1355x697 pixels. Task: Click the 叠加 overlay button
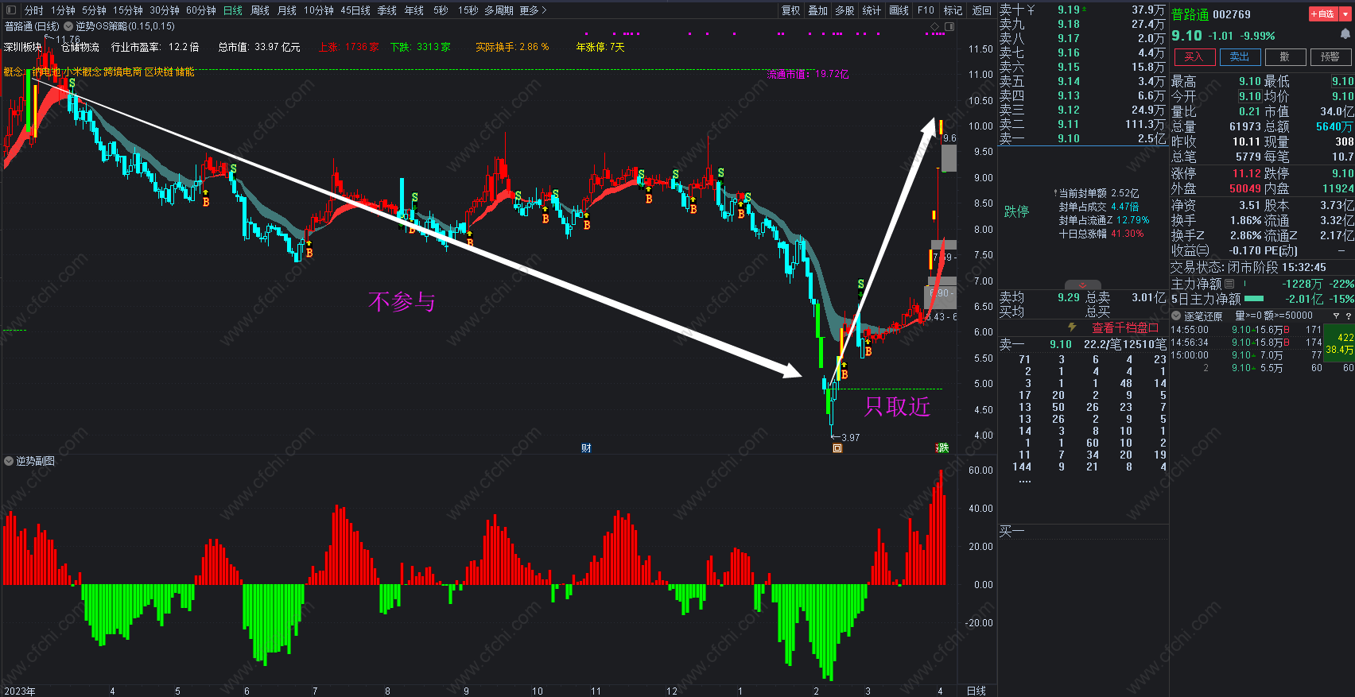click(818, 10)
